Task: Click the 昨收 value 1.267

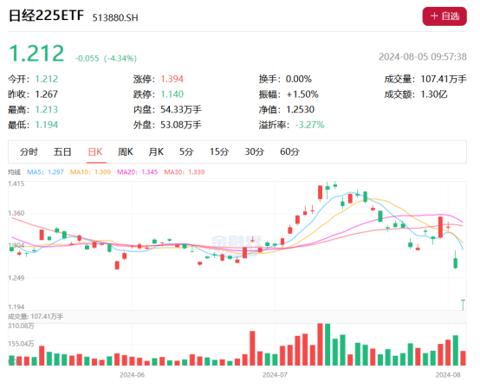Action: point(47,94)
